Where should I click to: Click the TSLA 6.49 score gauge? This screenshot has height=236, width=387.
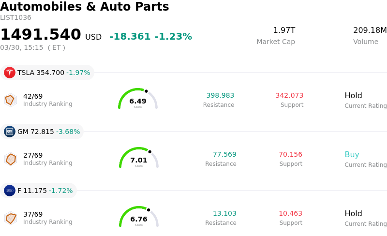(138, 100)
